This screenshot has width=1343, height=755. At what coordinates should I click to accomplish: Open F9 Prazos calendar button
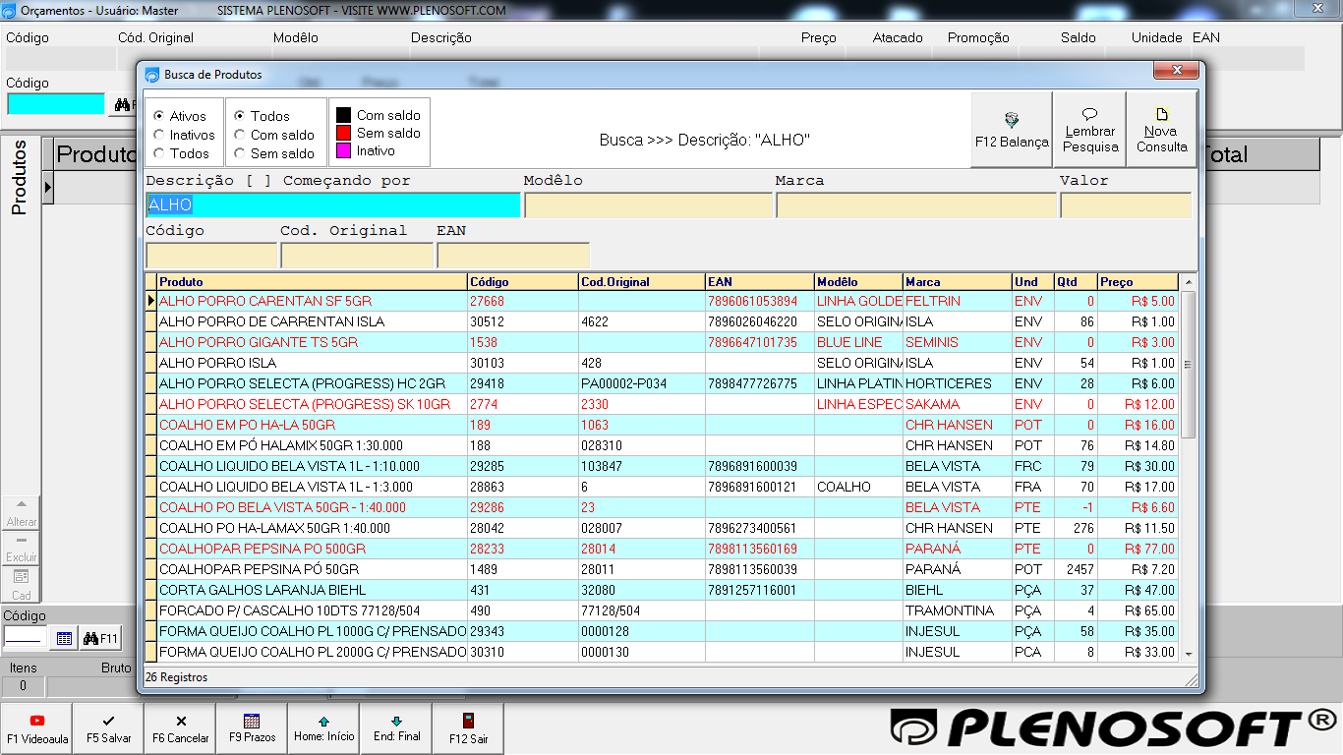[x=252, y=728]
